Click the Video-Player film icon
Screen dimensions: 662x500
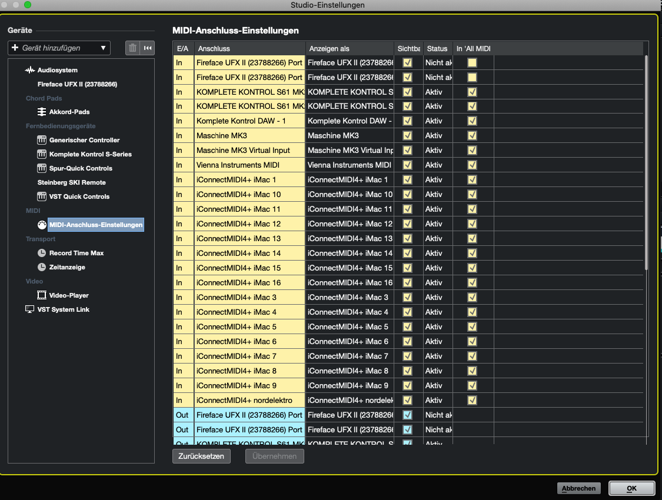[41, 295]
